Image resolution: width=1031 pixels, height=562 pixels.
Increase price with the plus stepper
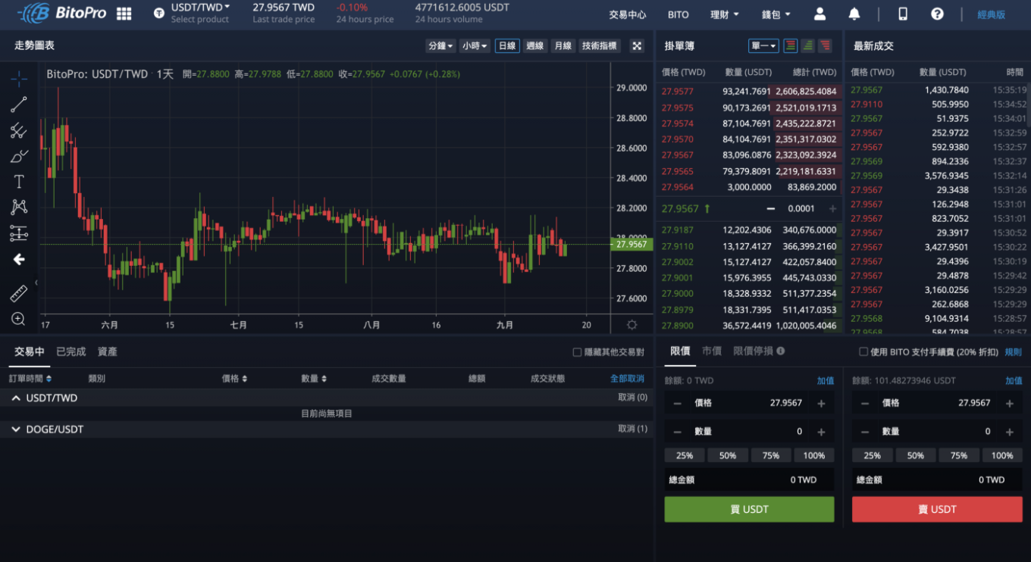821,402
